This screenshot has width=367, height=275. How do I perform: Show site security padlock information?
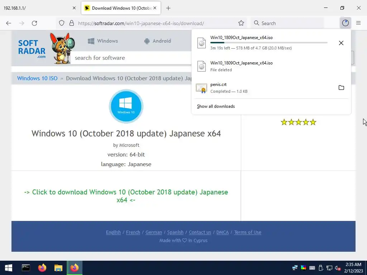point(72,23)
